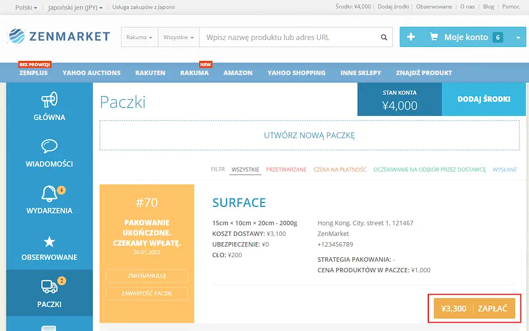Screen dimensions: 529x331
Task: Click the Obserwowane top link
Action: [x=434, y=6]
